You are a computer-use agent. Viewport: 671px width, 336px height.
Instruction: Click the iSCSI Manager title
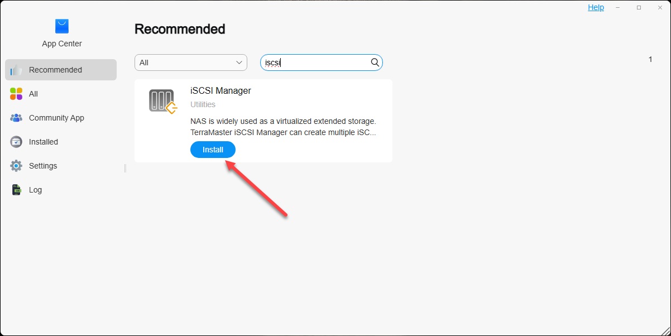click(221, 90)
